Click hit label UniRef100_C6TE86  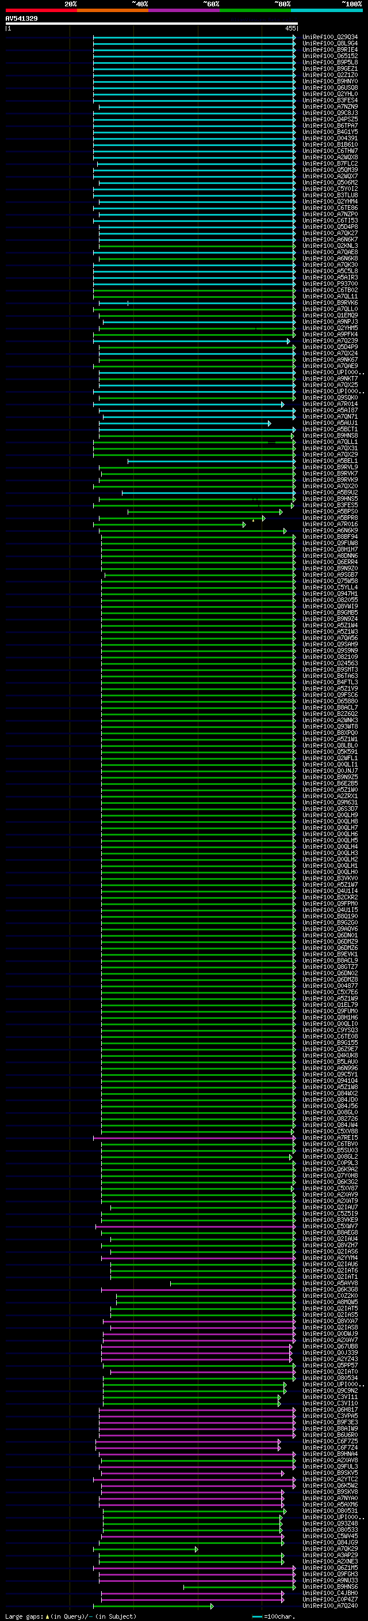click(x=329, y=208)
